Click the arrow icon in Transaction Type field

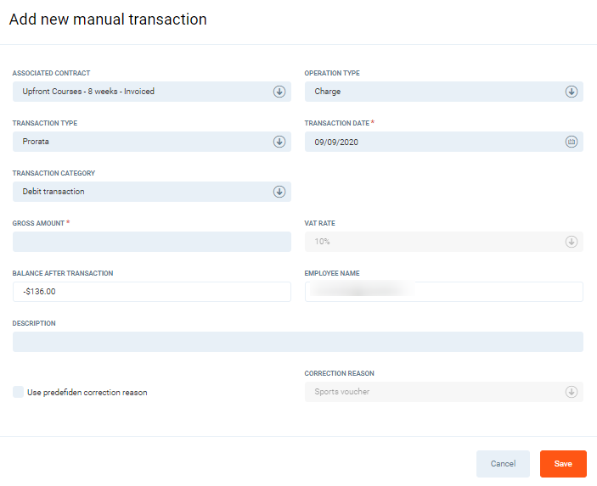(x=279, y=142)
